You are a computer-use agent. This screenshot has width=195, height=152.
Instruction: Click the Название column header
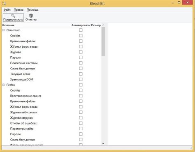click(x=8, y=25)
